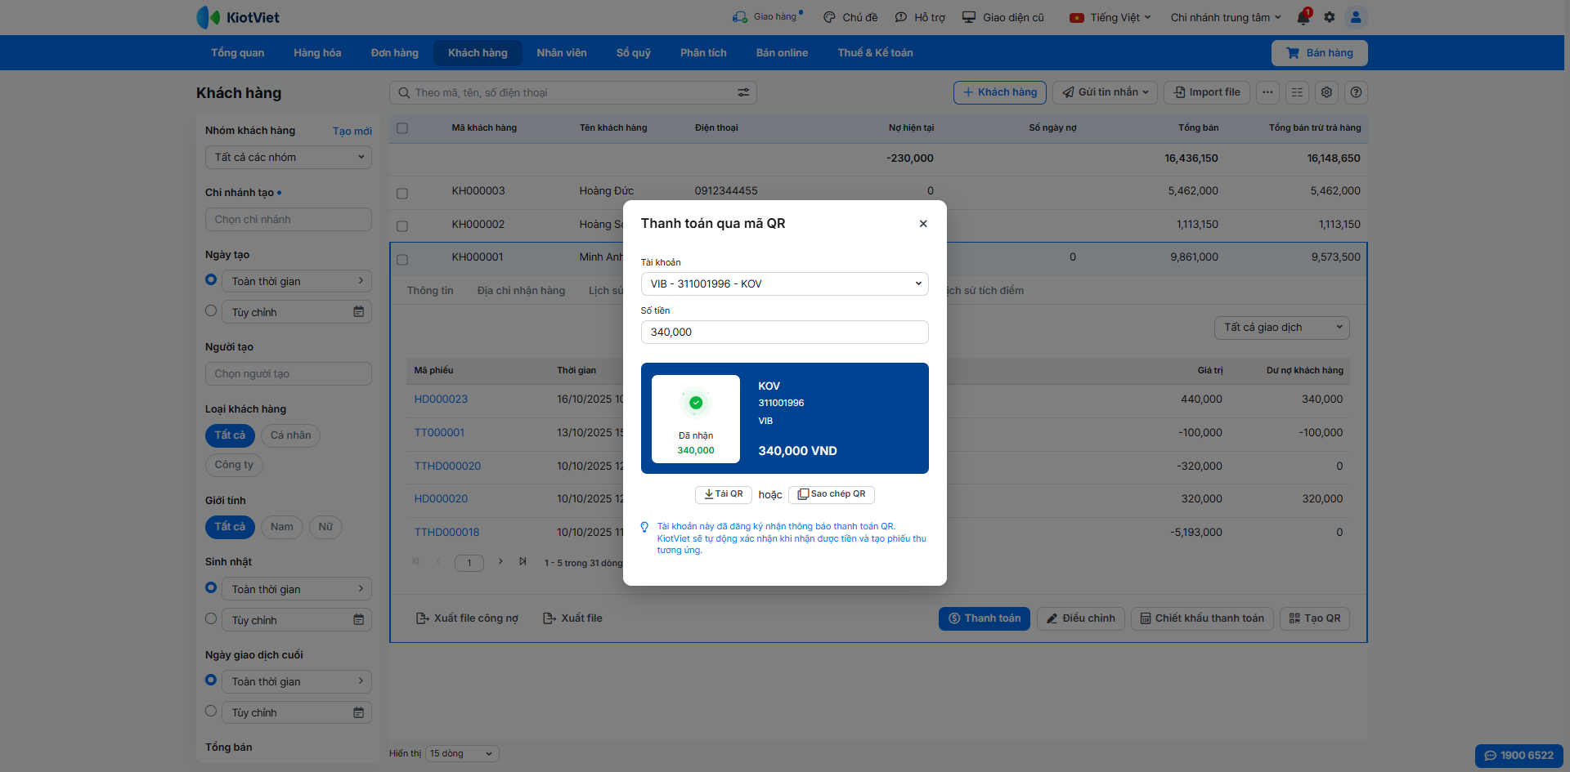Image resolution: width=1570 pixels, height=772 pixels.
Task: Open user account avatar icon
Action: pos(1356,17)
